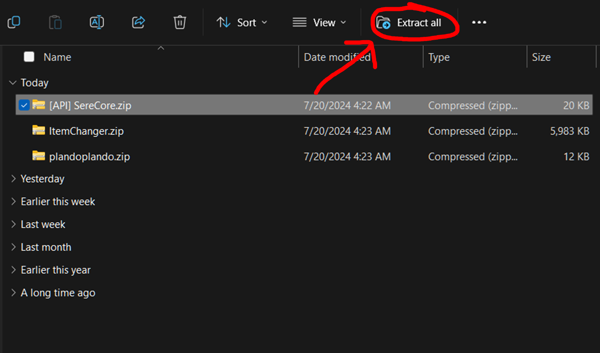This screenshot has width=600, height=353.
Task: Select the plandoplando.zip file
Action: click(89, 157)
